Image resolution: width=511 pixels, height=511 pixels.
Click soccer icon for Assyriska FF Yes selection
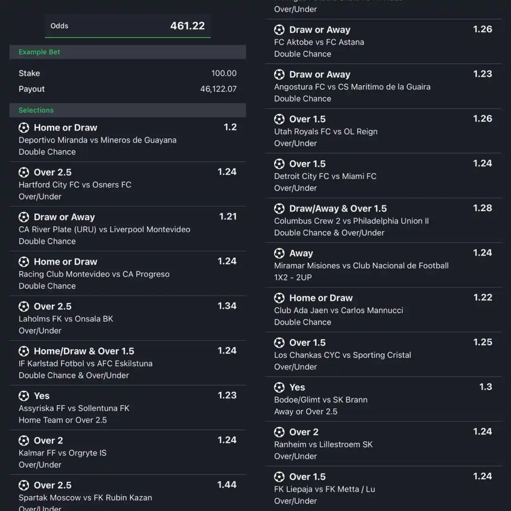click(x=24, y=396)
